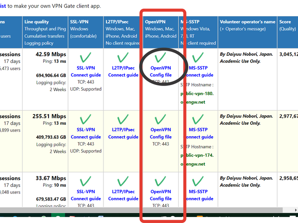
Task: Click 'Ping: 10 ms' in the 33.67 Mbps row
Action: [54, 185]
